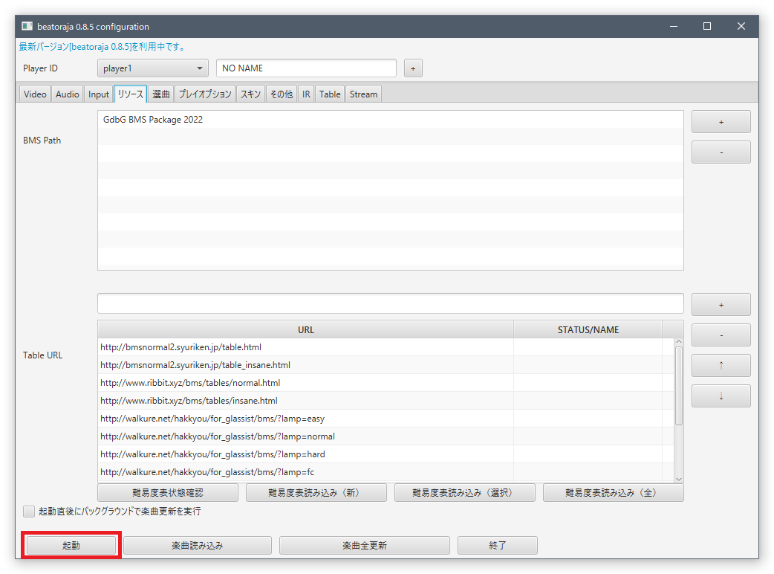Add a new BMS Path with plus button
The image size is (774, 574).
click(x=721, y=122)
